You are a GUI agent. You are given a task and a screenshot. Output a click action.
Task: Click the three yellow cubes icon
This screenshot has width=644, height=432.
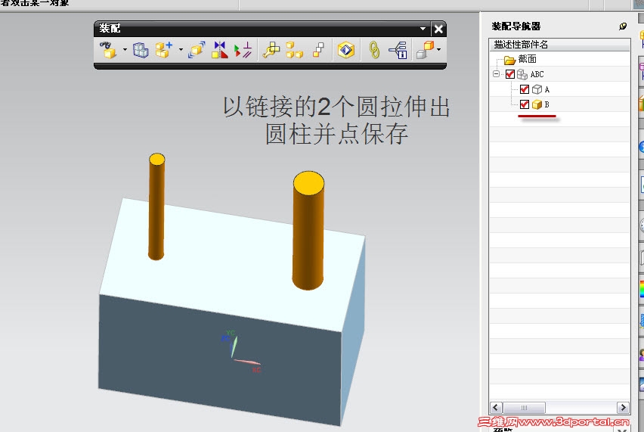coord(295,50)
